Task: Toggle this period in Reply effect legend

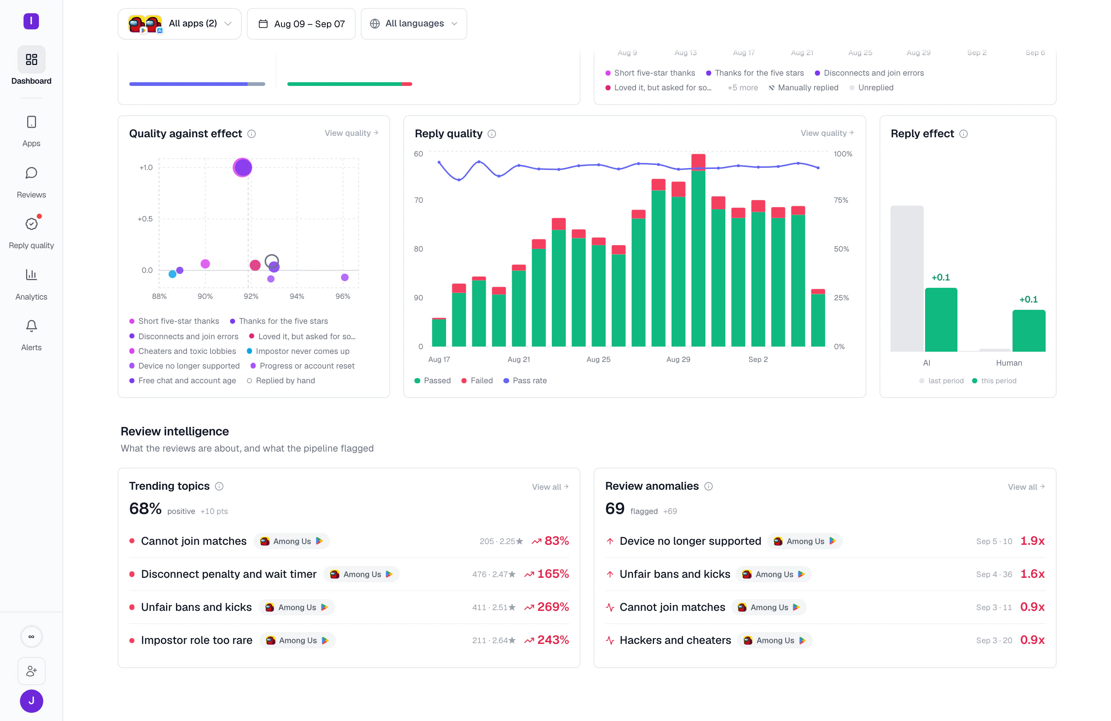Action: coord(994,381)
